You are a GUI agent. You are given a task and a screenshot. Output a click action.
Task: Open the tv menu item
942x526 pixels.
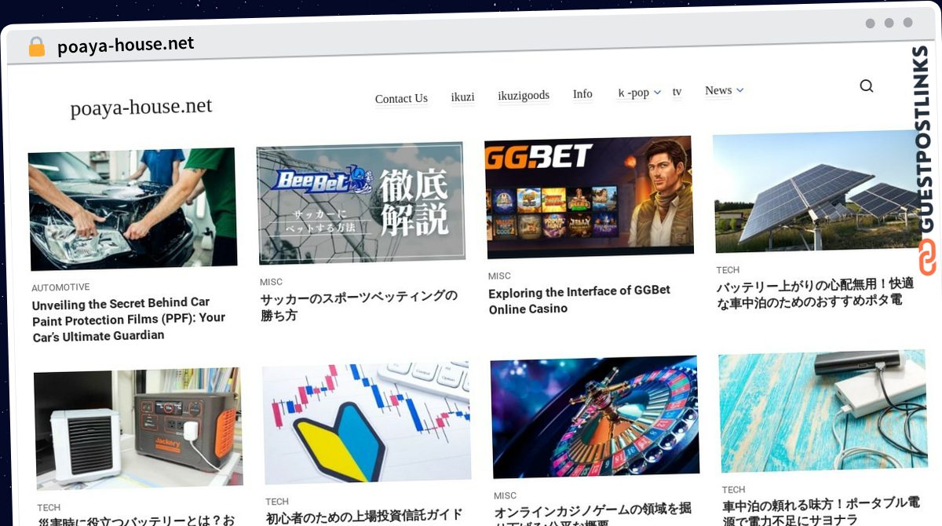[677, 92]
